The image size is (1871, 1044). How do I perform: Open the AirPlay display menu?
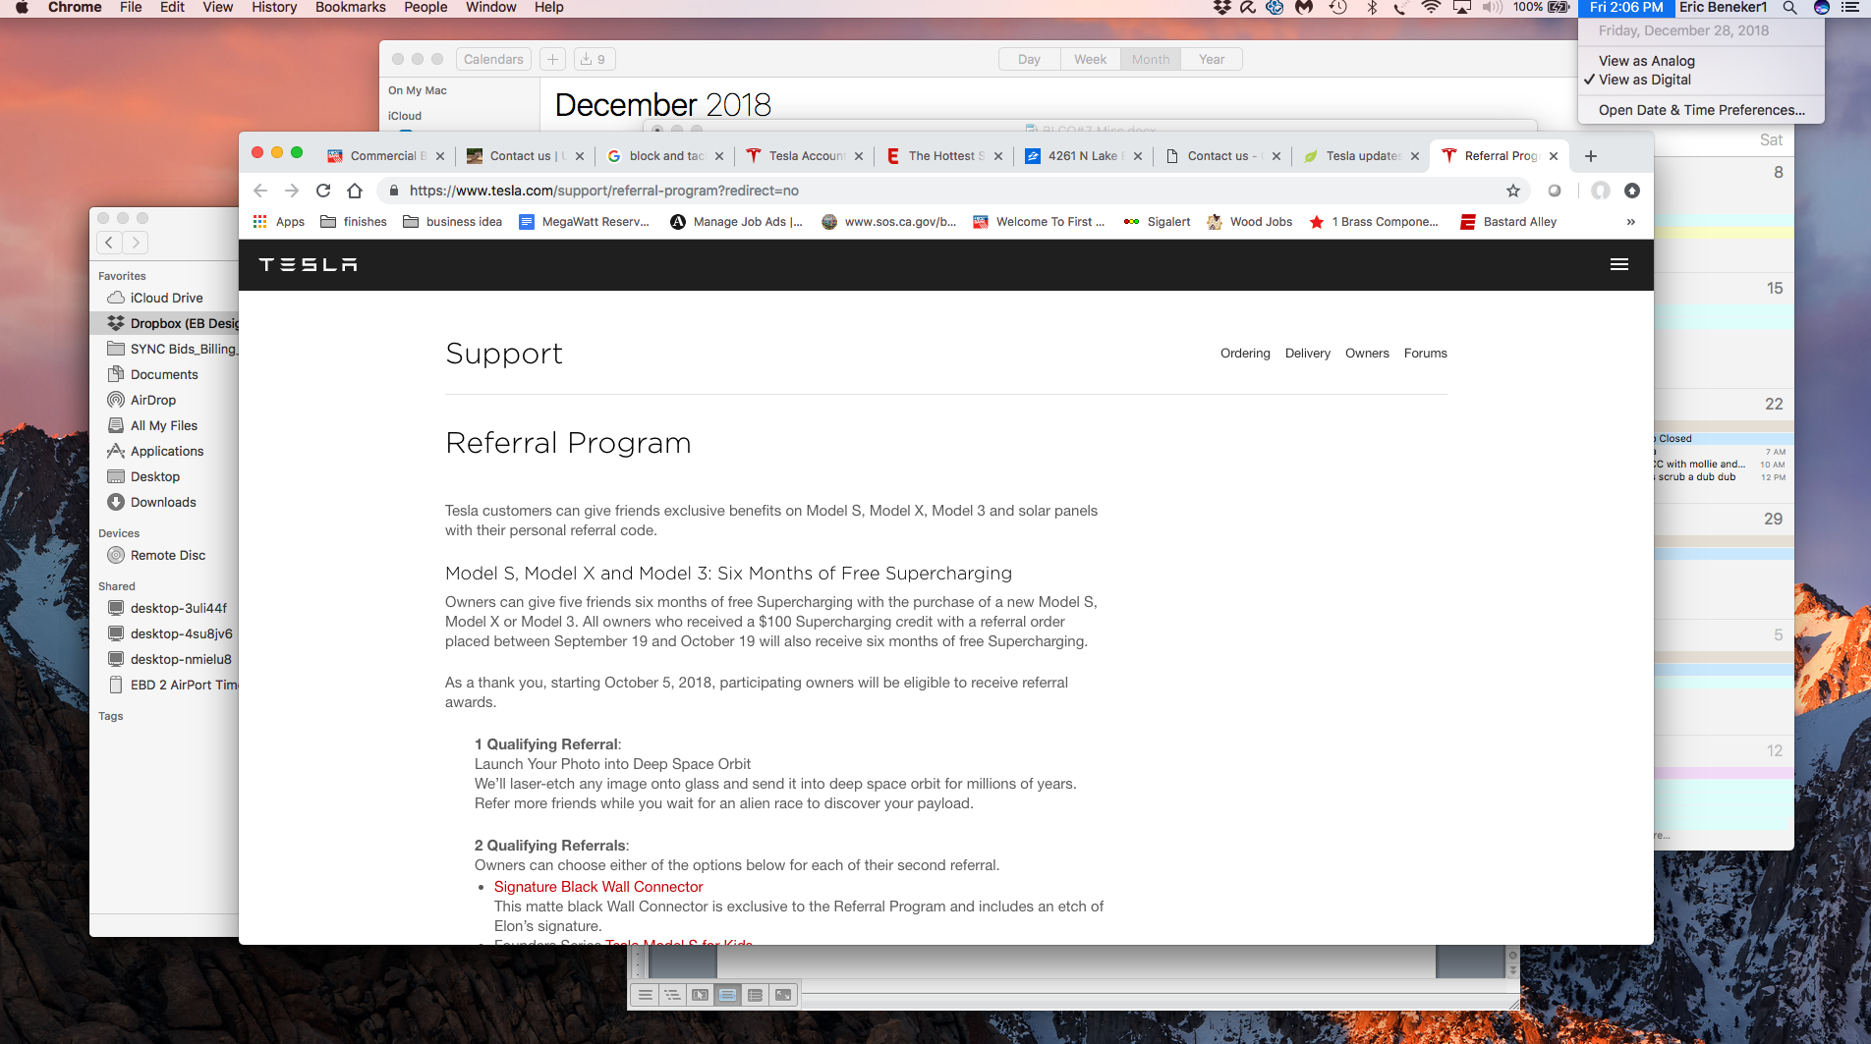pos(1462,8)
